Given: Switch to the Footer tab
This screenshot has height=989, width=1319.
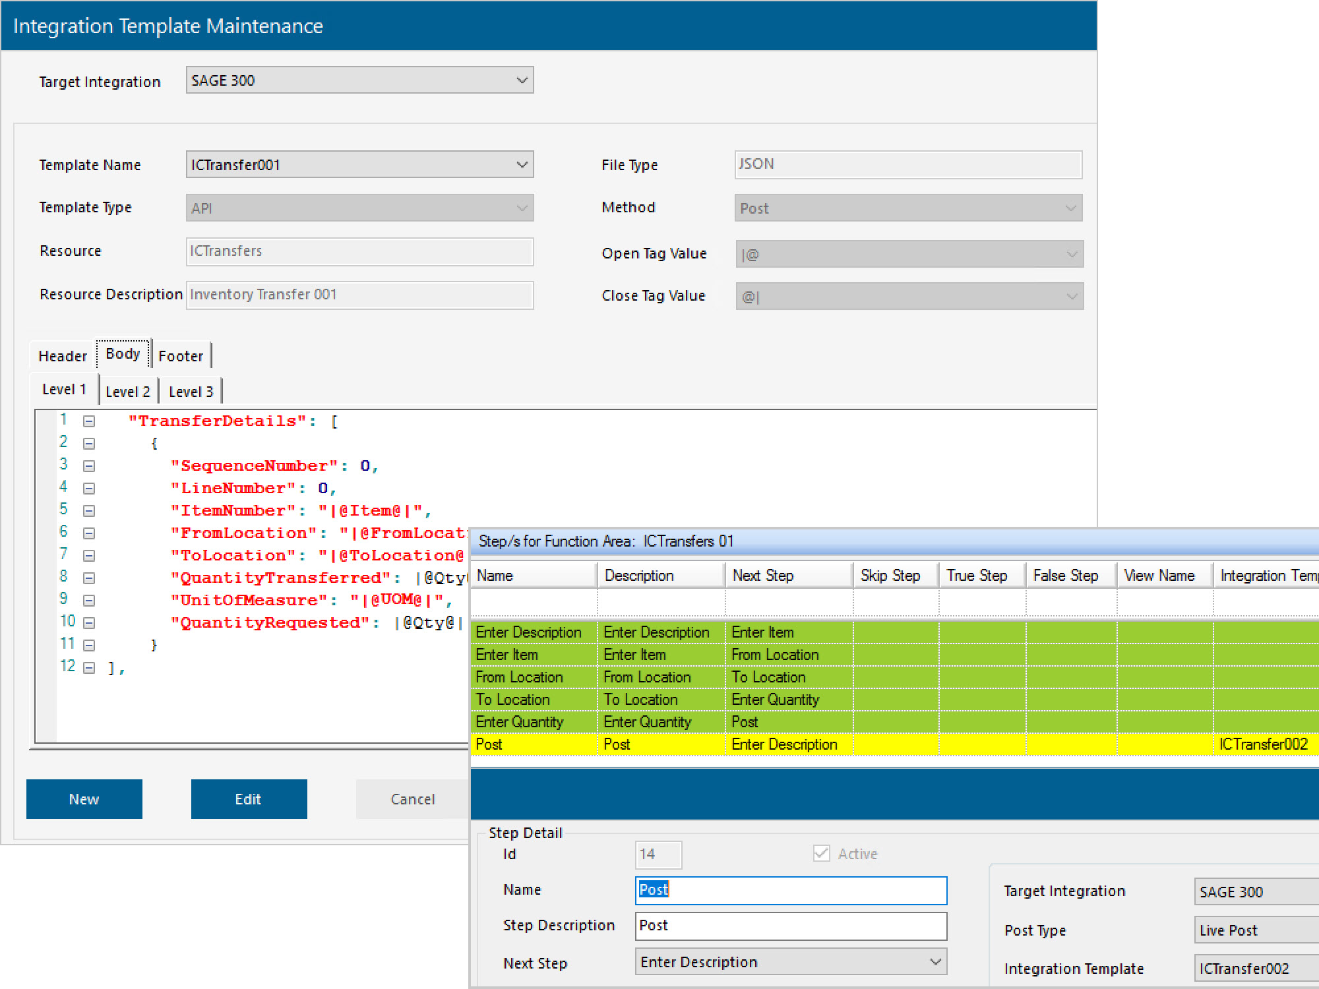Looking at the screenshot, I should (x=181, y=355).
